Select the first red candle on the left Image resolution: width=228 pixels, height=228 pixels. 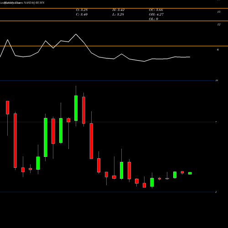[x=7, y=108]
